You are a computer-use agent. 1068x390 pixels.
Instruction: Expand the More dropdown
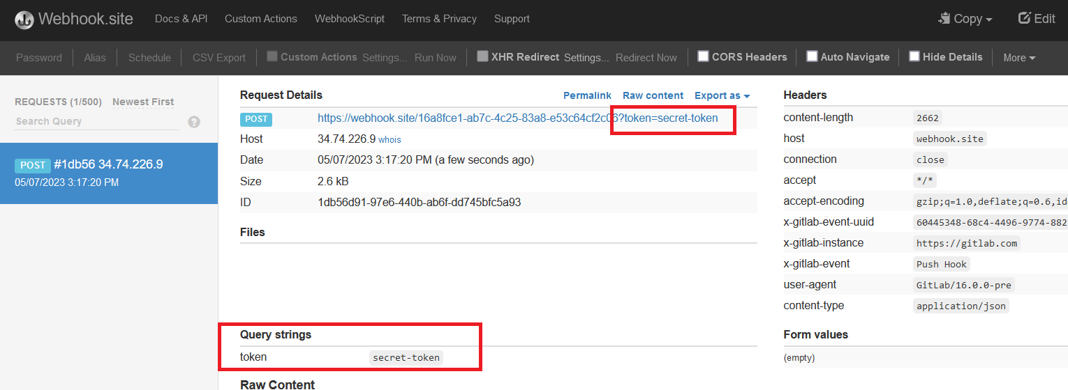pyautogui.click(x=1019, y=58)
